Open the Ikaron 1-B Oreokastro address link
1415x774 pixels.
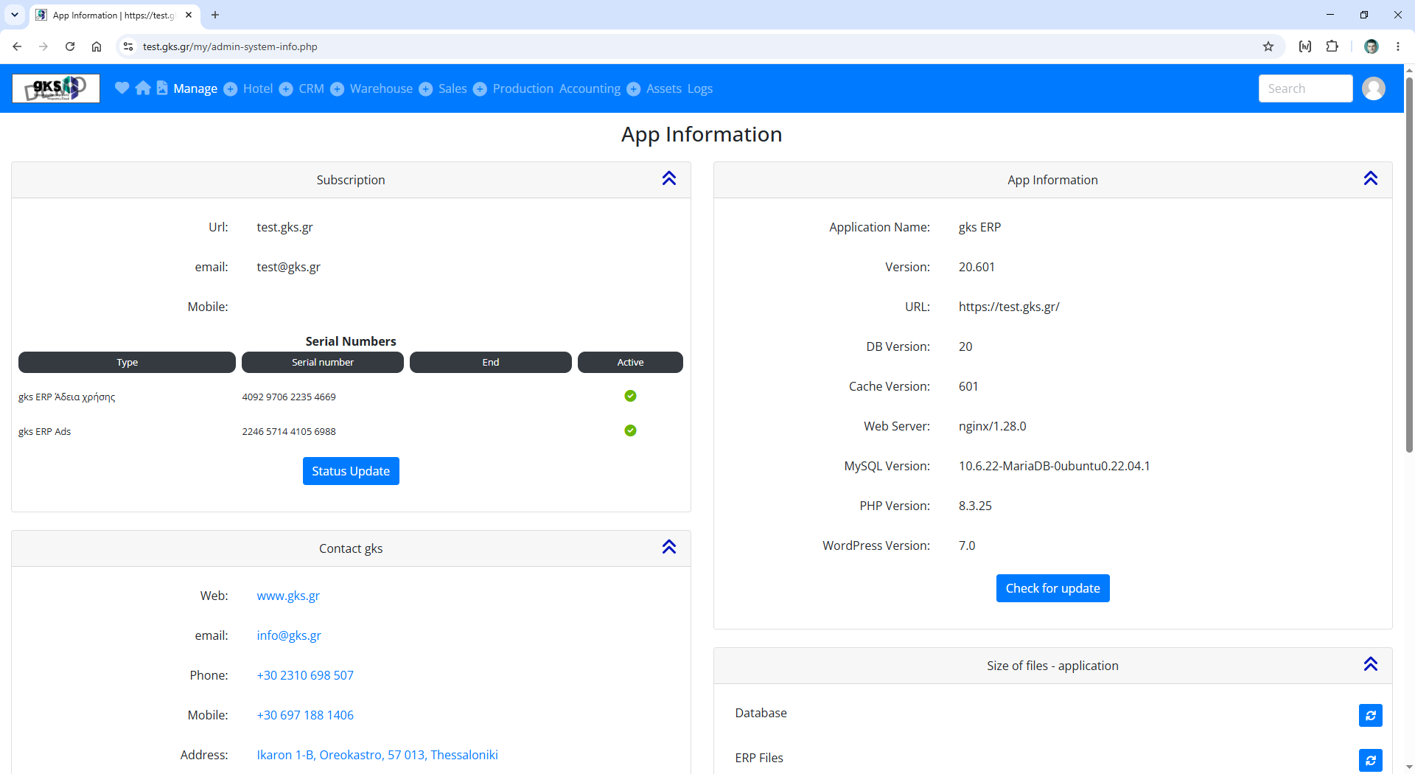coord(377,755)
